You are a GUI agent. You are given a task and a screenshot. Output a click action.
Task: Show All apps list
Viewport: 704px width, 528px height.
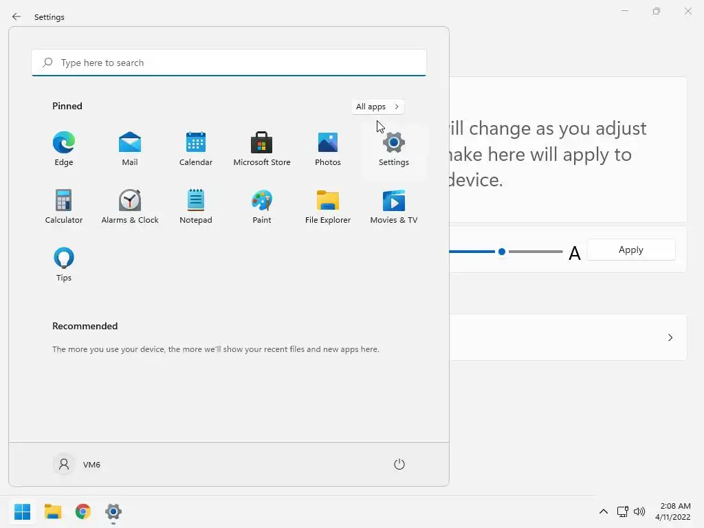377,107
